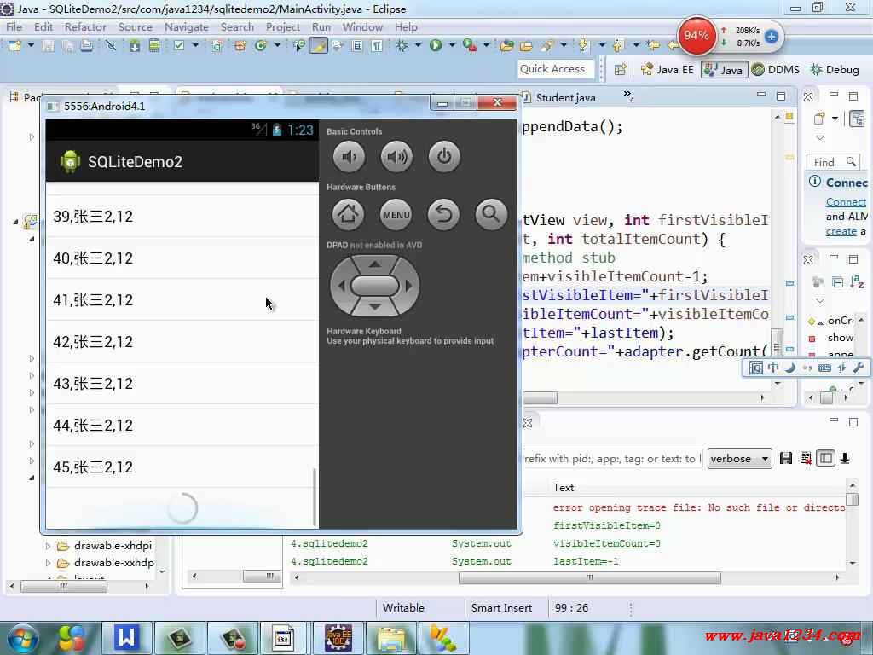The height and width of the screenshot is (655, 873).
Task: Open the Window menu
Action: 362,26
